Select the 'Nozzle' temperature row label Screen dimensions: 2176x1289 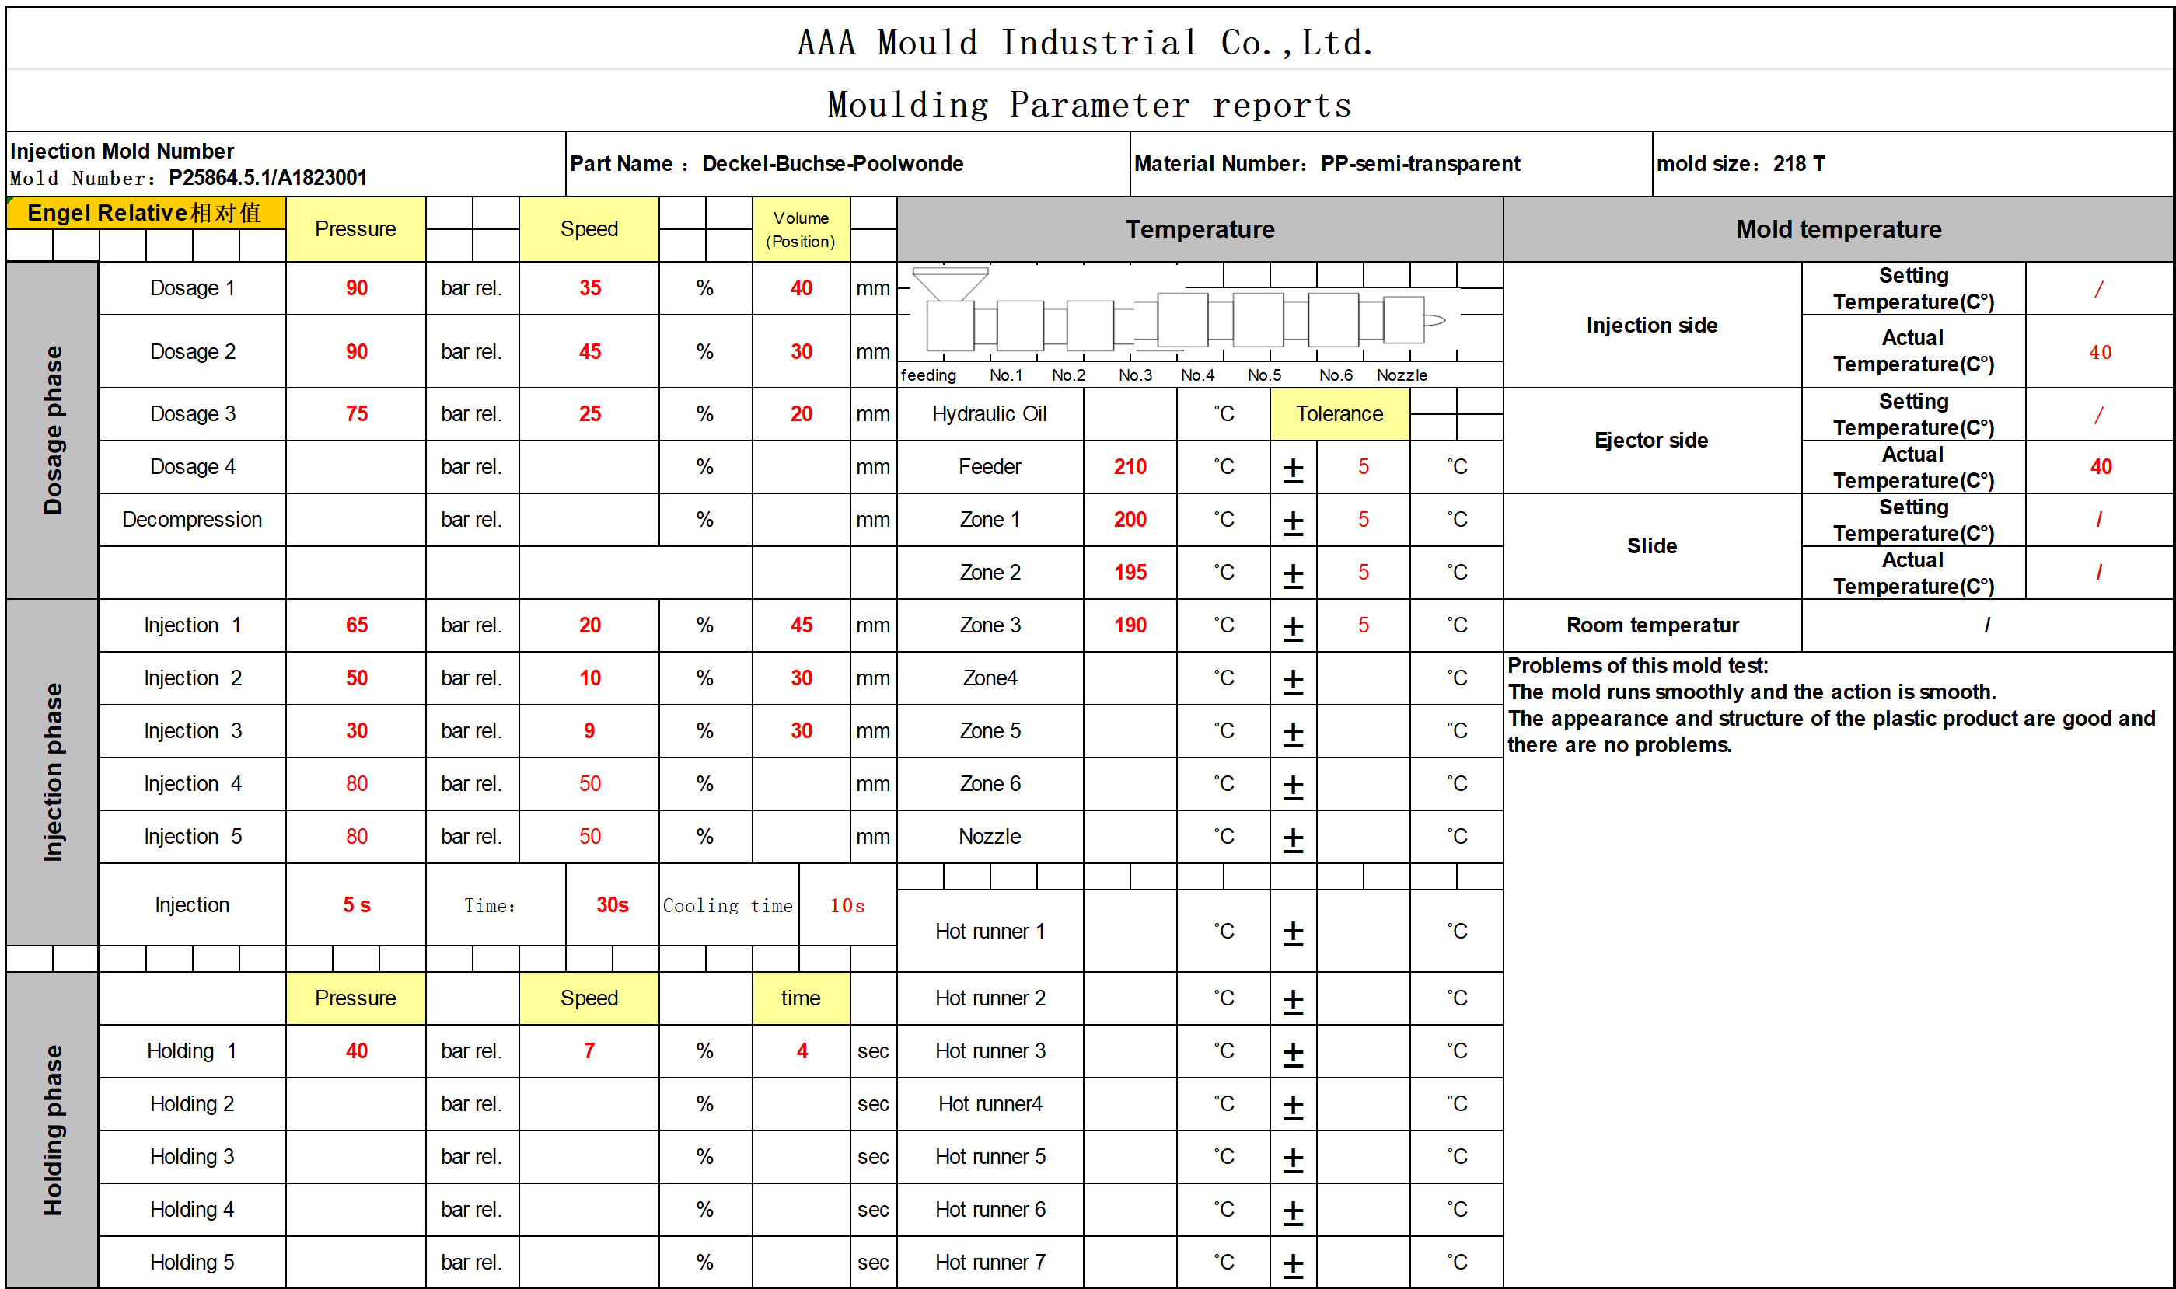coord(990,837)
